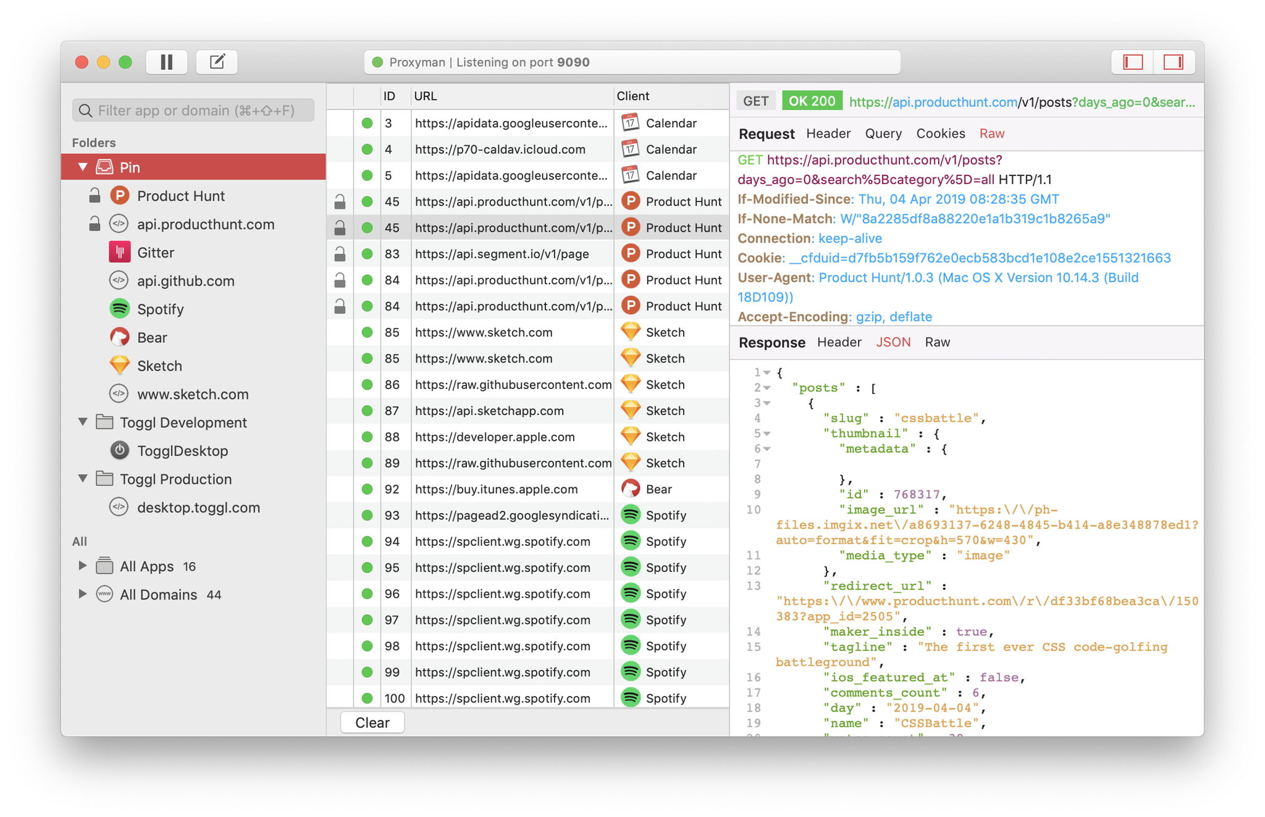This screenshot has width=1265, height=817.
Task: Click the Filter app or domain field
Action: click(x=193, y=111)
